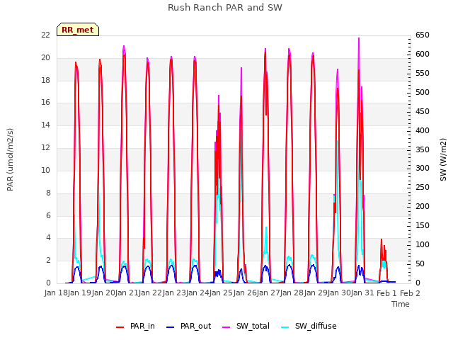Click the Feb 1 x-axis tick label
The width and height of the screenshot is (453, 340).
pyautogui.click(x=386, y=293)
